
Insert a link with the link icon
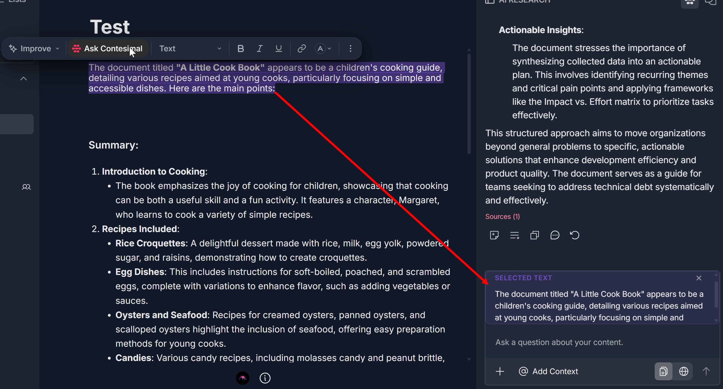[x=302, y=48]
